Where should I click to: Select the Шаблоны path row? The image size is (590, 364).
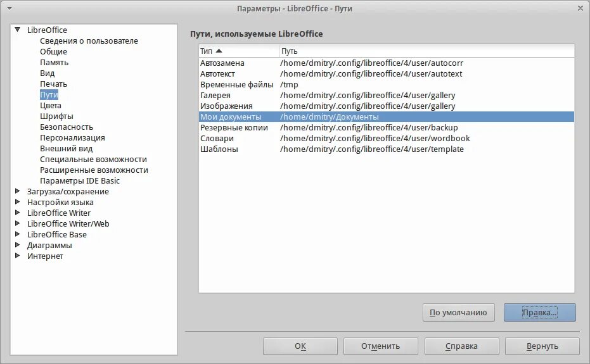(387, 149)
